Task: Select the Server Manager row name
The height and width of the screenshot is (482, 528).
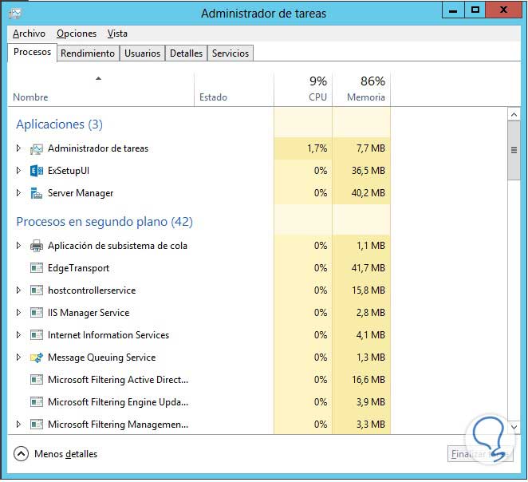Action: (x=81, y=193)
